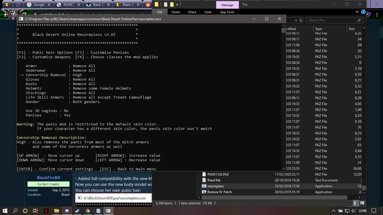The height and width of the screenshot is (215, 383).
Task: Click the Windows Start button
Action: 5,211
